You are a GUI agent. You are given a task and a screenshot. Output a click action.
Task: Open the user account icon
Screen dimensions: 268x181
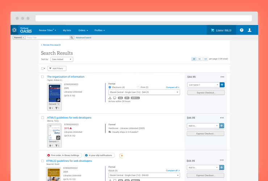[250, 30]
